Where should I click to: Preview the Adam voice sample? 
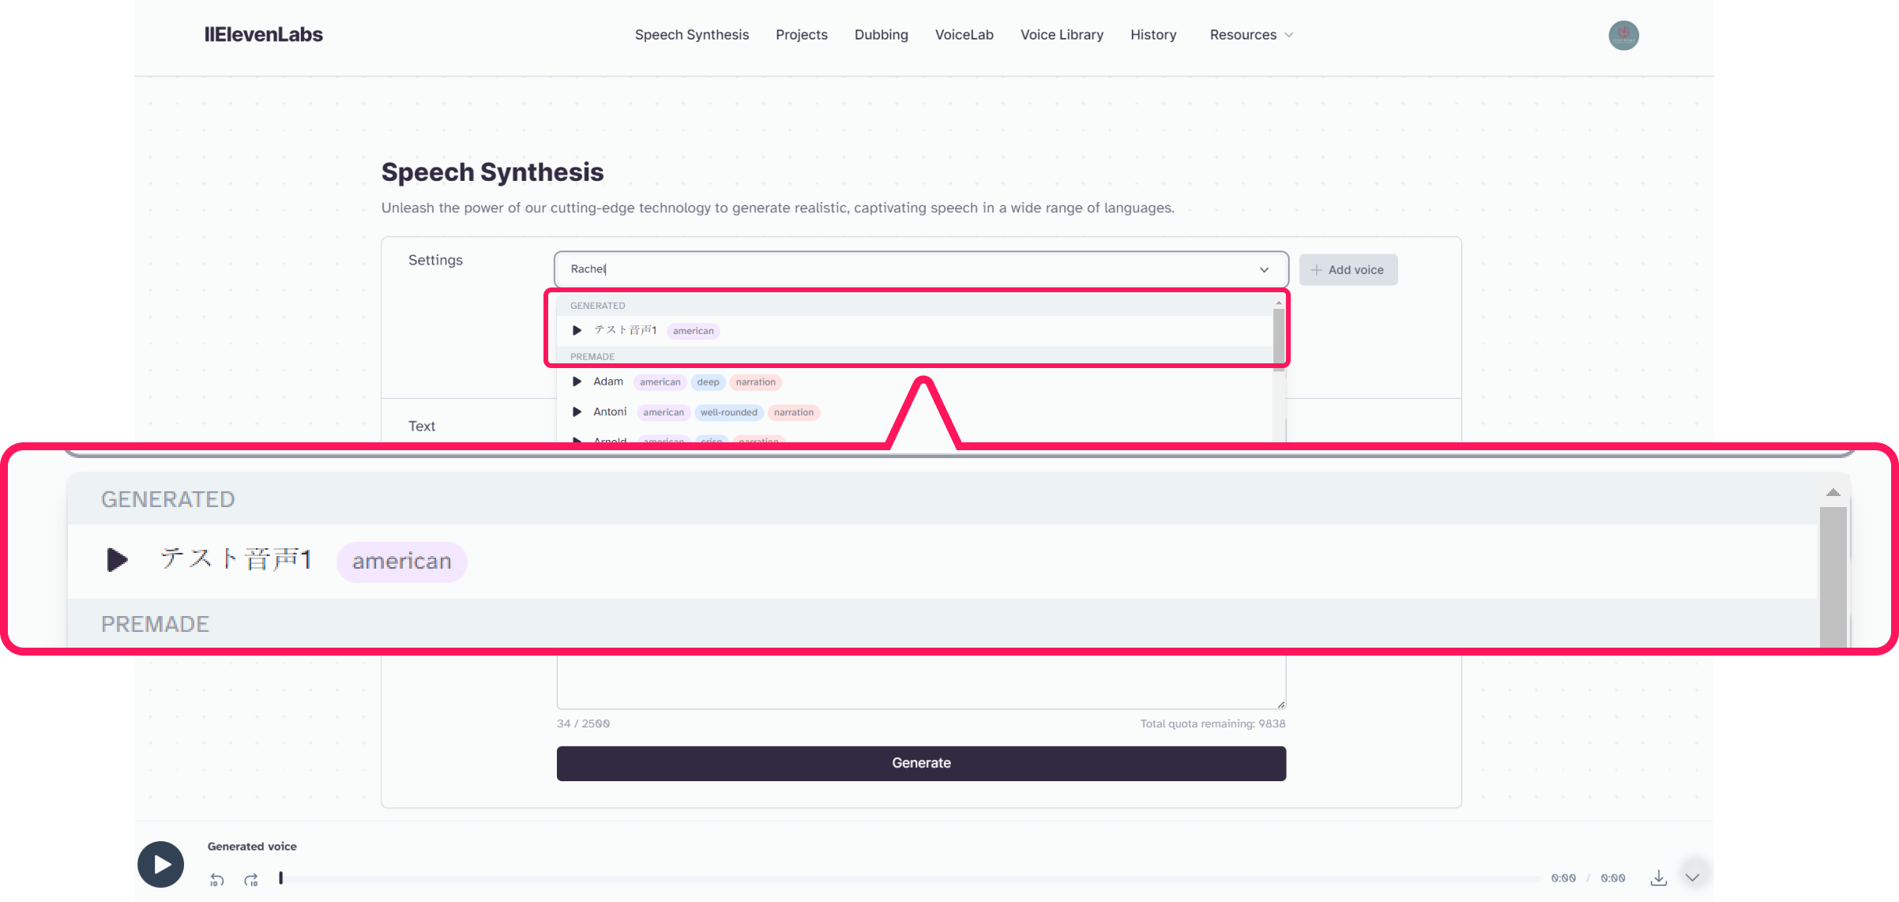pyautogui.click(x=577, y=381)
